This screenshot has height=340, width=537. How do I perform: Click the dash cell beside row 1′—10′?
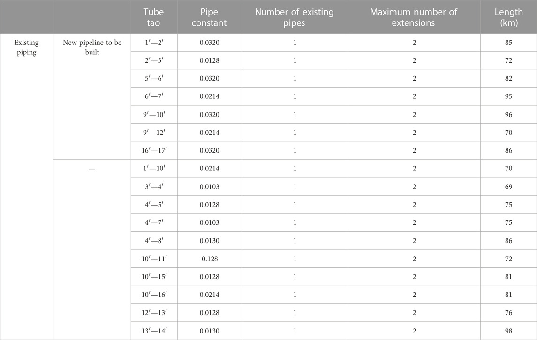(92, 169)
